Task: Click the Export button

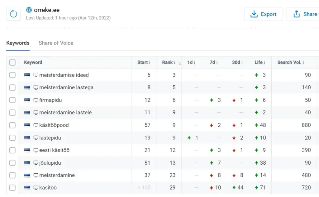Action: [264, 14]
